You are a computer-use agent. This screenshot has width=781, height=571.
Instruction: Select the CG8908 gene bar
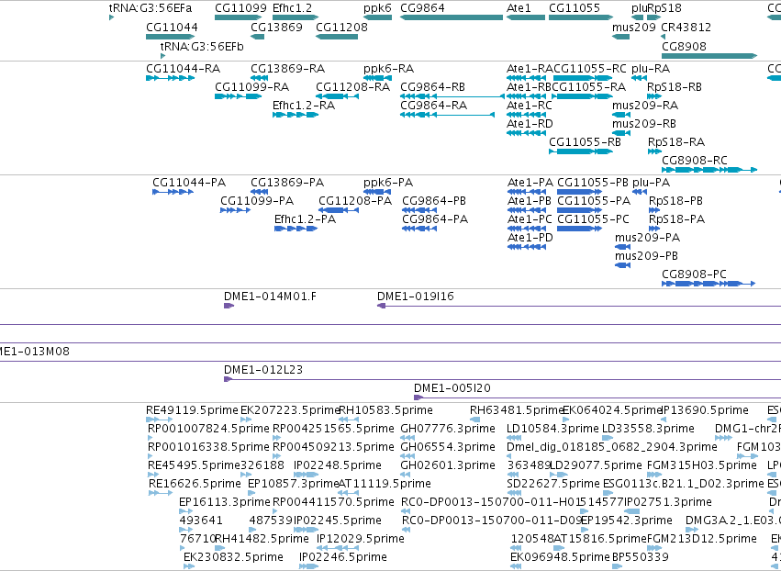tap(709, 56)
